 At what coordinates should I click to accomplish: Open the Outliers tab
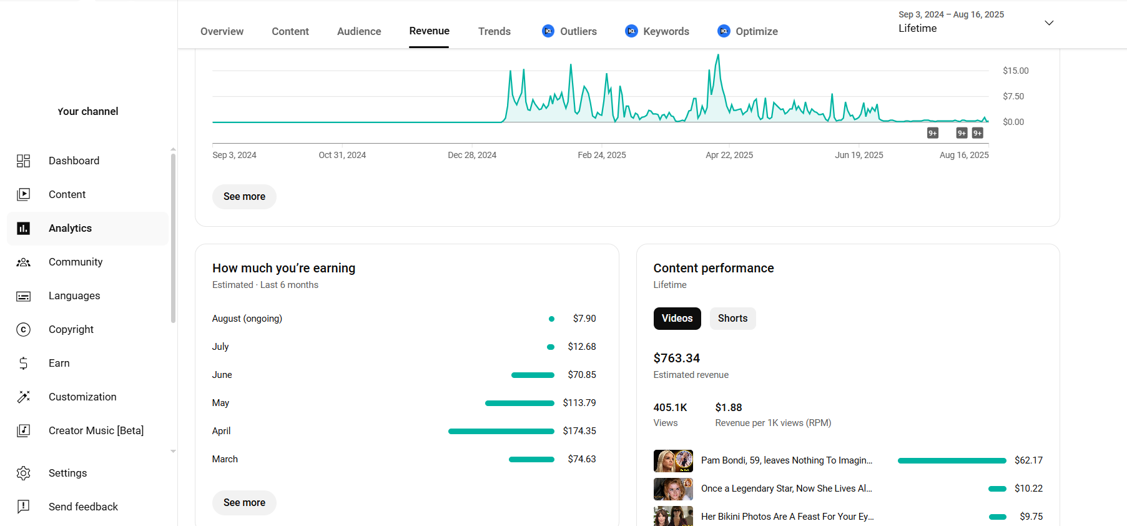(x=569, y=31)
